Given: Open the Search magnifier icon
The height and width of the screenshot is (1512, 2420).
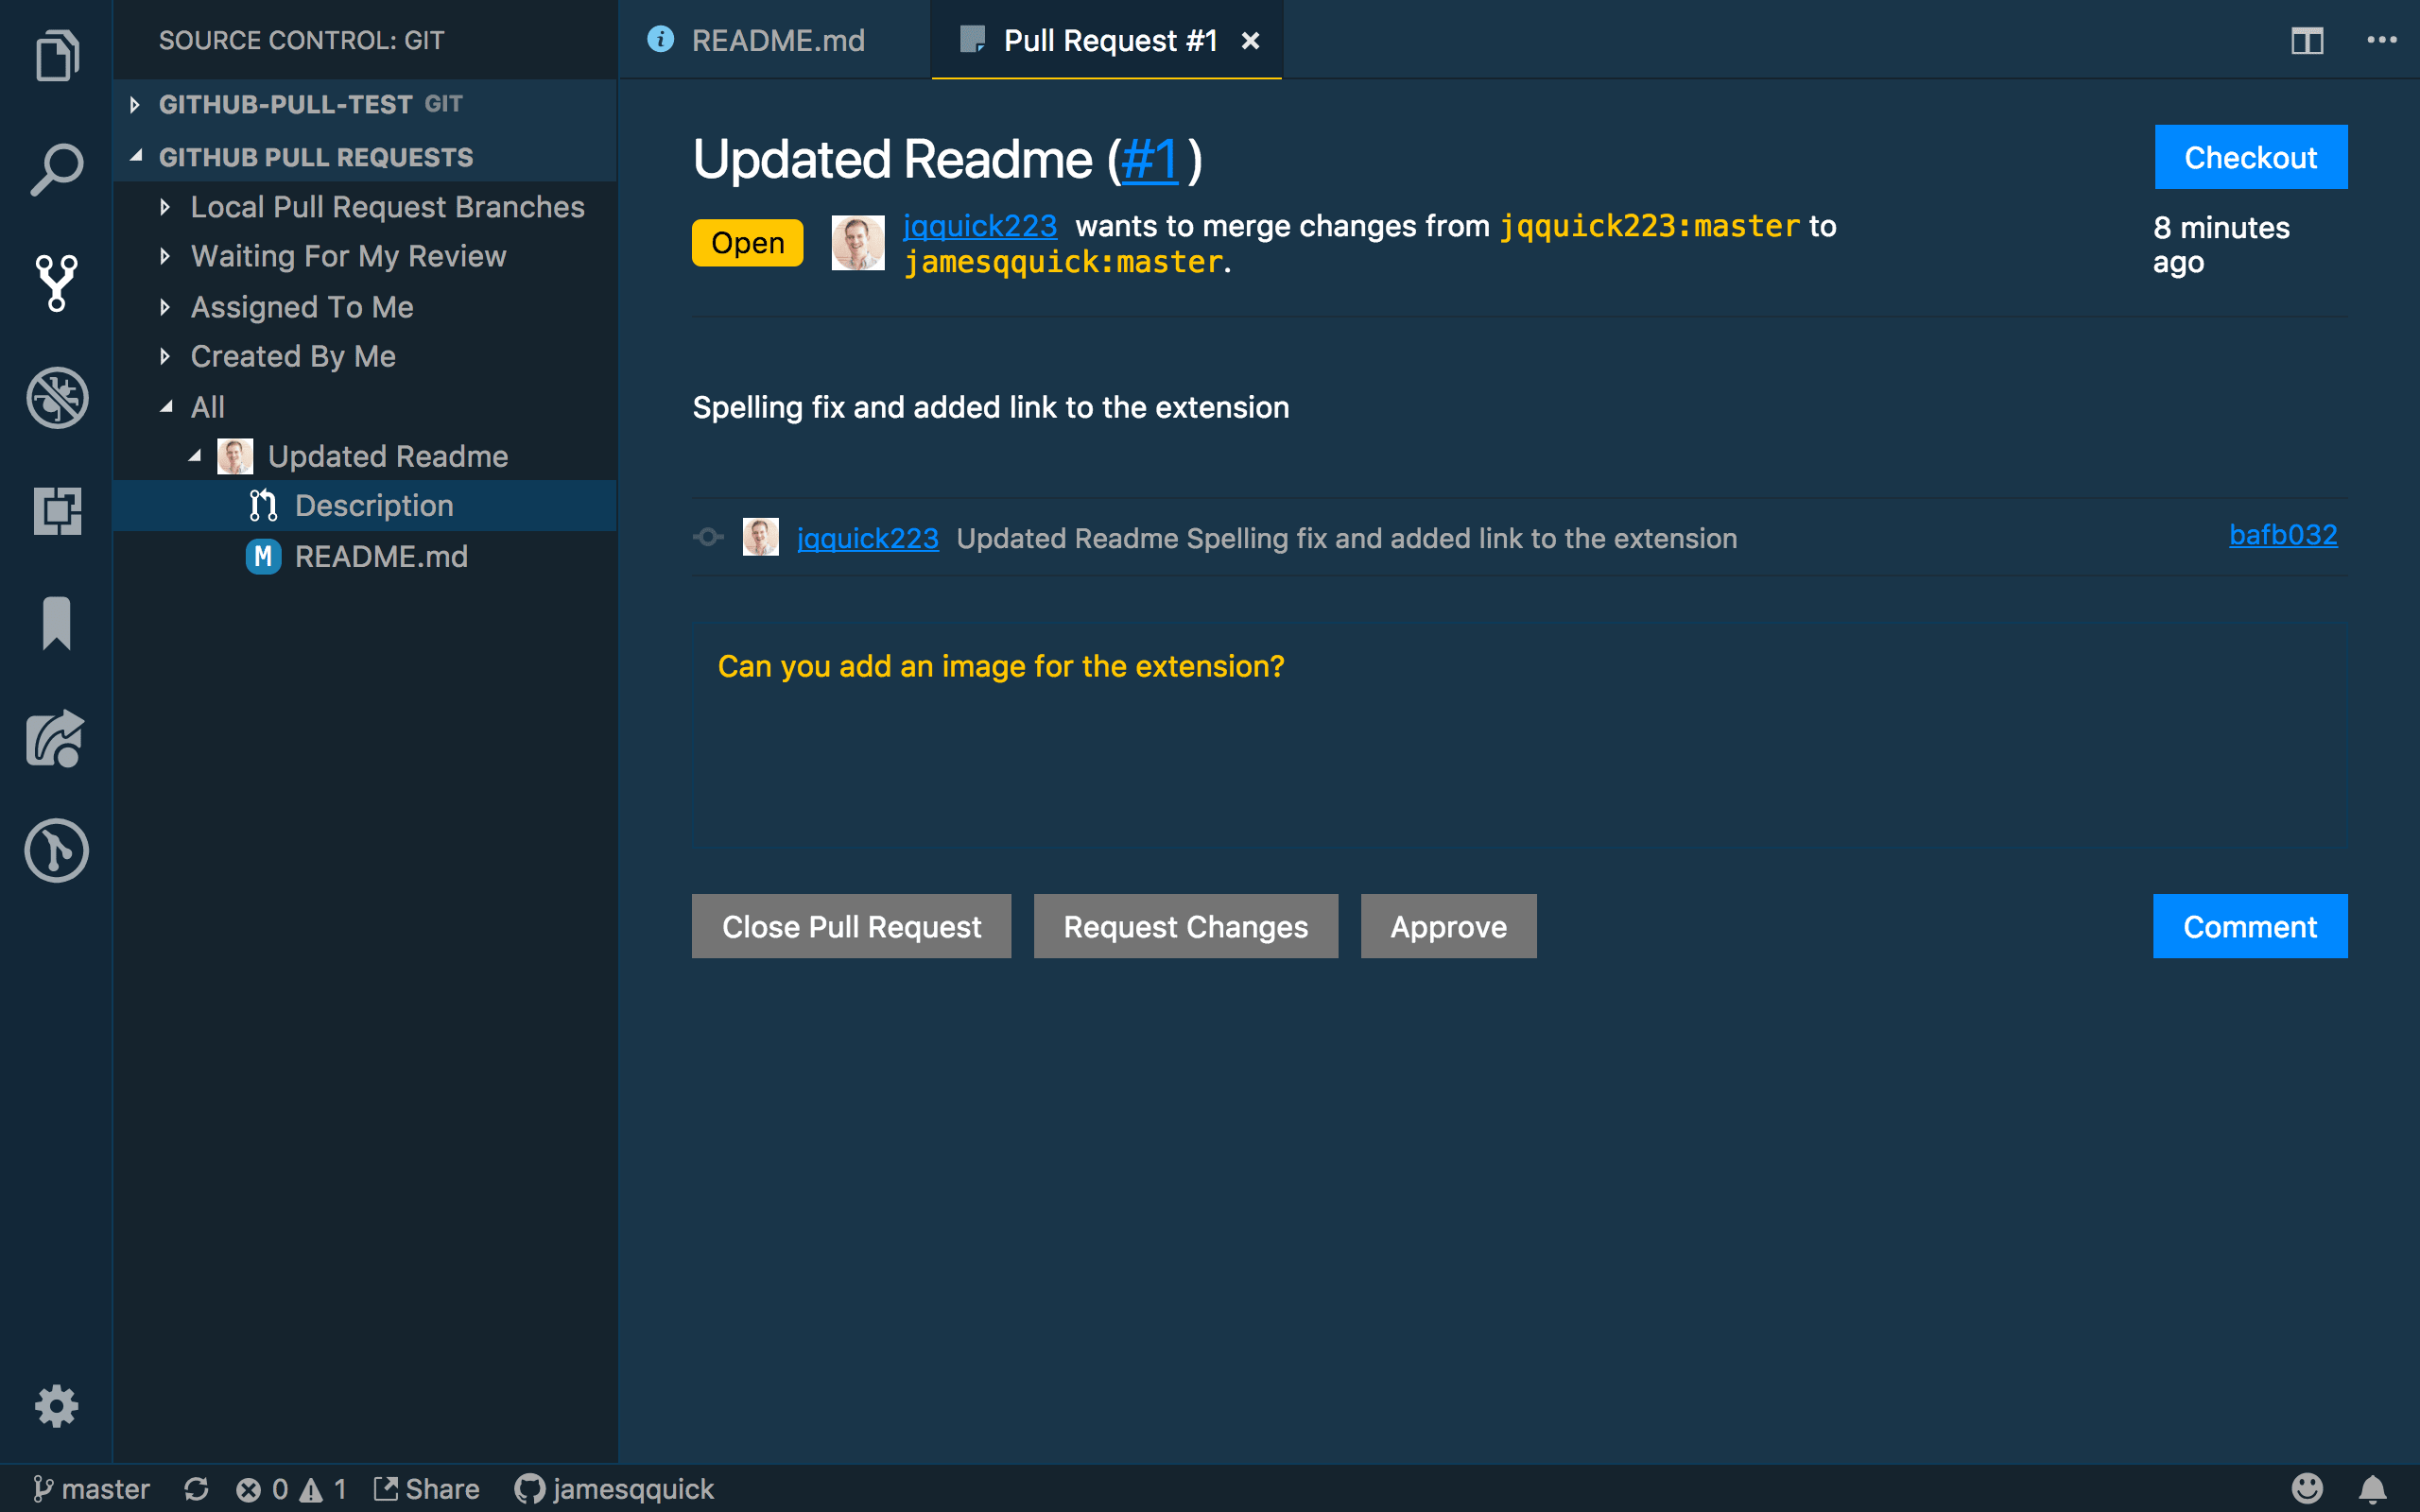Looking at the screenshot, I should click(x=56, y=169).
